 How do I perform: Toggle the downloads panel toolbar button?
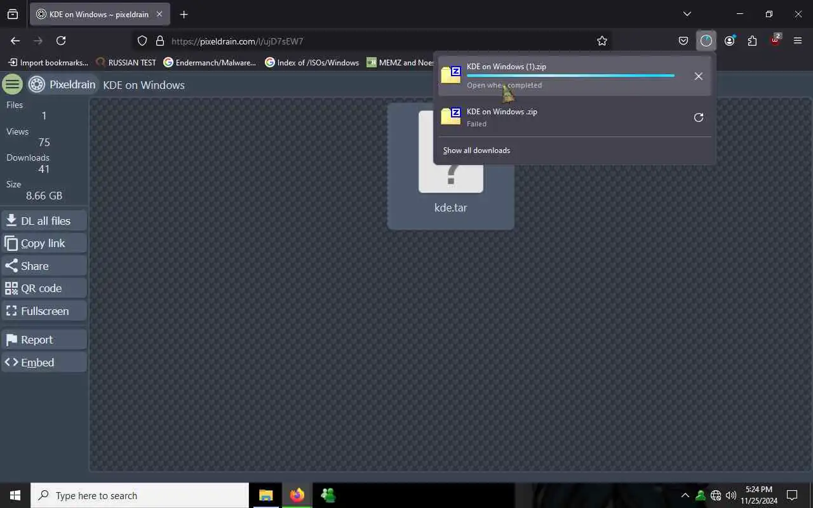(706, 41)
